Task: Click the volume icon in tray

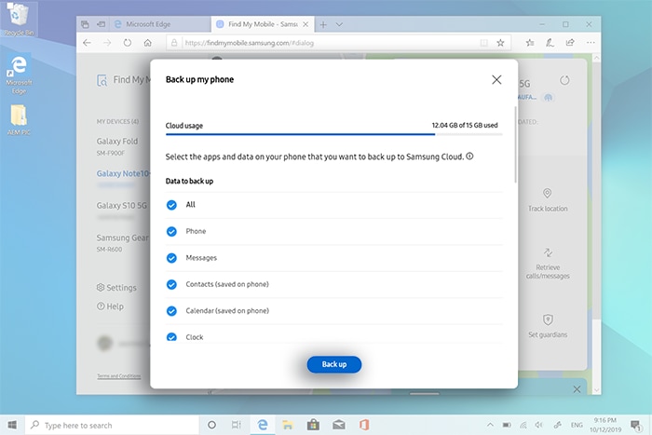Action: pos(539,425)
